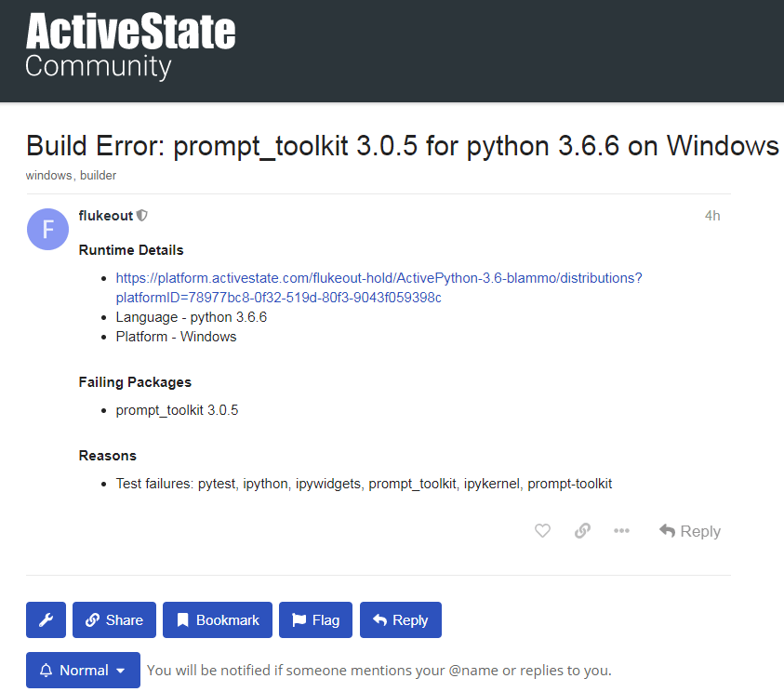Screen dimensions: 784x692
Task: Click the bell icon in notification button
Action: (x=46, y=670)
